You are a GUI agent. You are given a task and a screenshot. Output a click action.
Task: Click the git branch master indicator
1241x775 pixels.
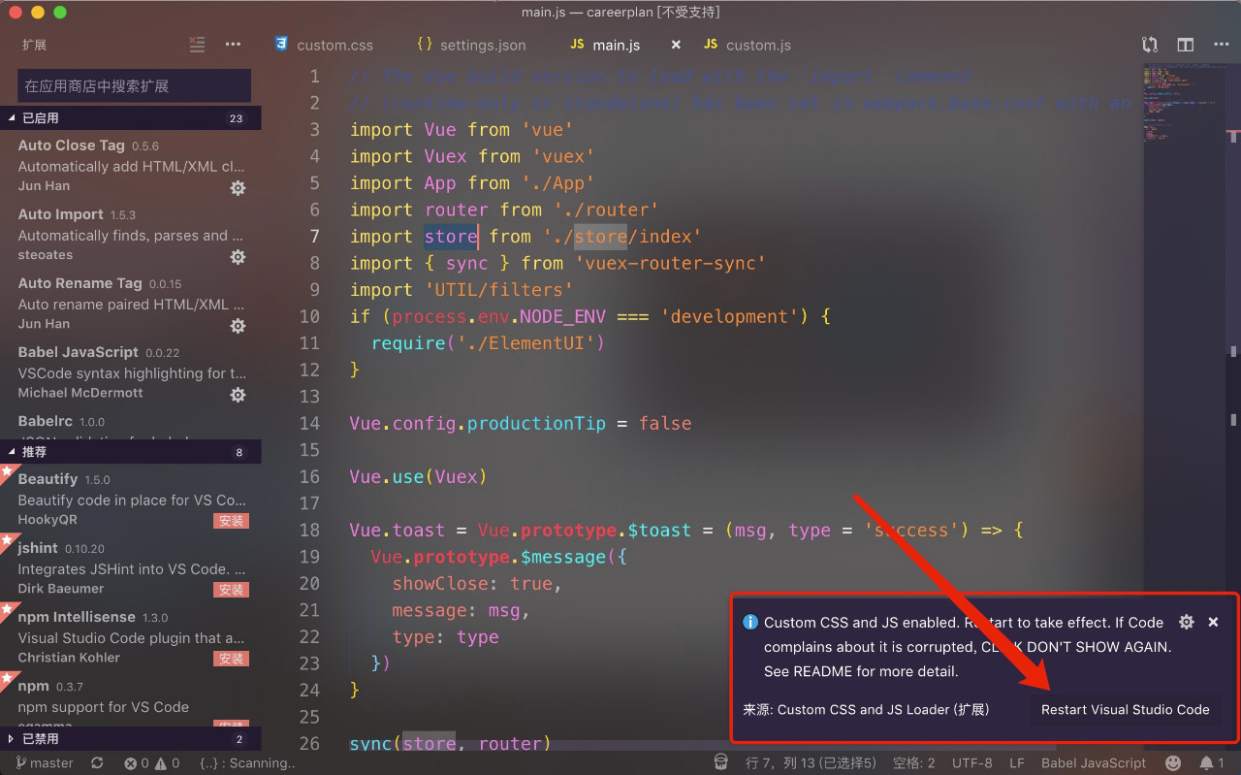click(45, 763)
